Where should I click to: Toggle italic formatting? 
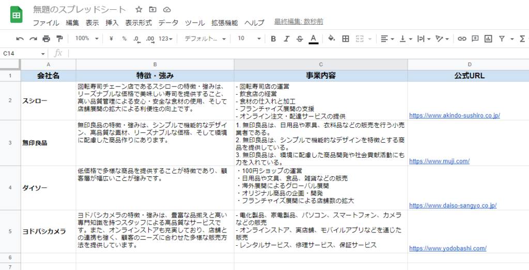point(286,39)
